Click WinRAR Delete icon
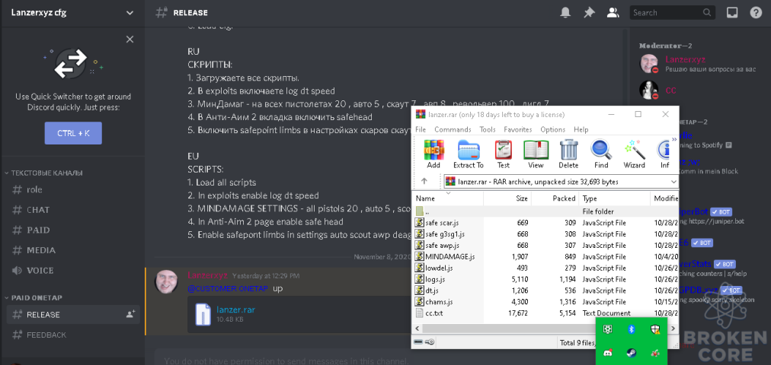 568,154
